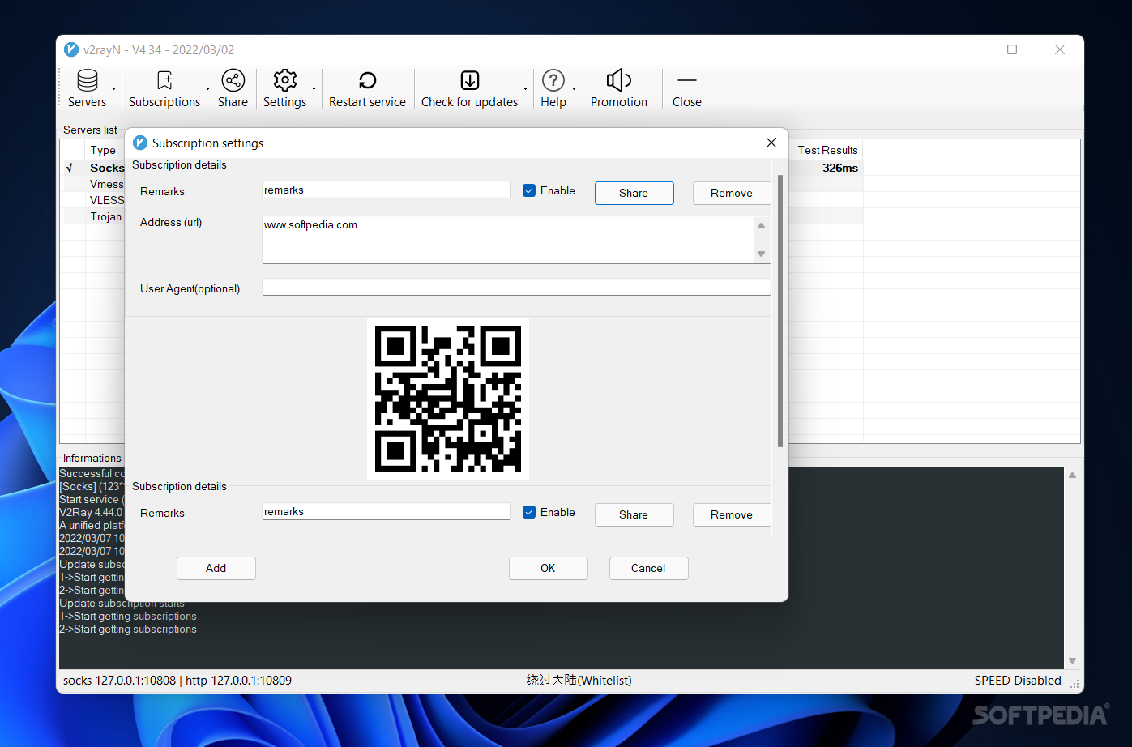Viewport: 1132px width, 747px height.
Task: Expand the Help dropdown arrow
Action: tap(574, 89)
